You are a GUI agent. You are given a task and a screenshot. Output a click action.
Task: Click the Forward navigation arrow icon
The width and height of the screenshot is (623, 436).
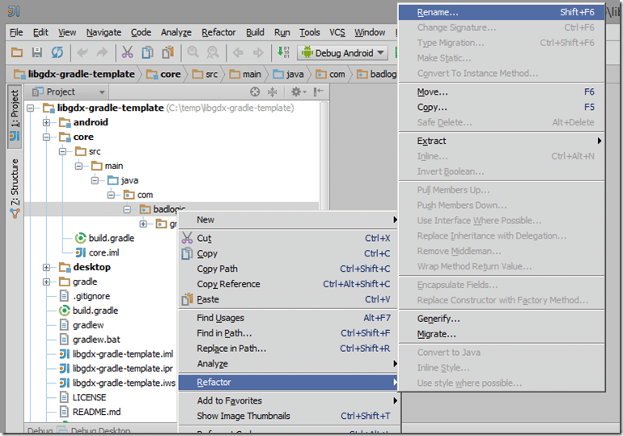pyautogui.click(x=258, y=53)
